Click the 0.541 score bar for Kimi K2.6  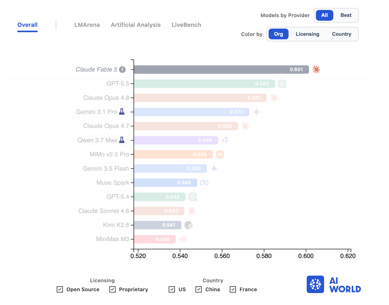tap(158, 225)
